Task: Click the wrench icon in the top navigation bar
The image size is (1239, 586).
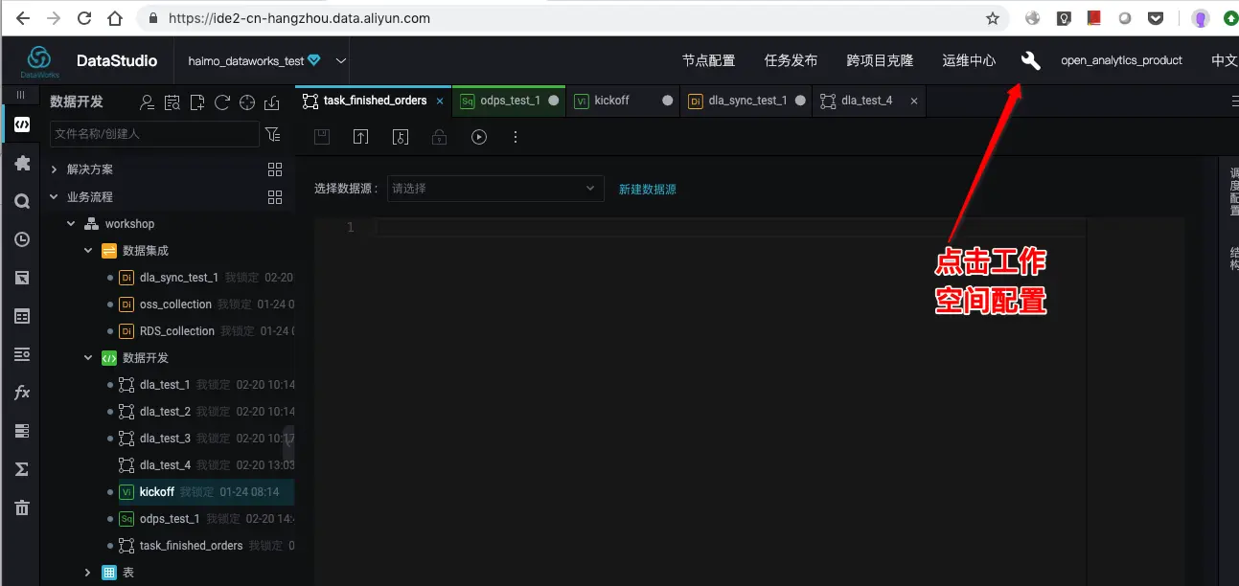Action: 1030,59
